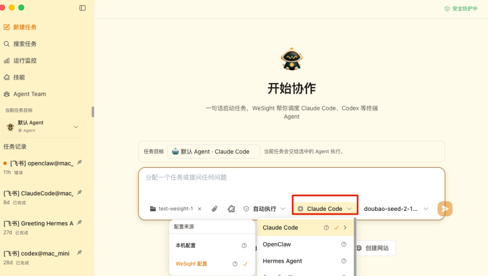Click help icon beside 本机配置
This screenshot has width=488, height=276.
[244, 246]
